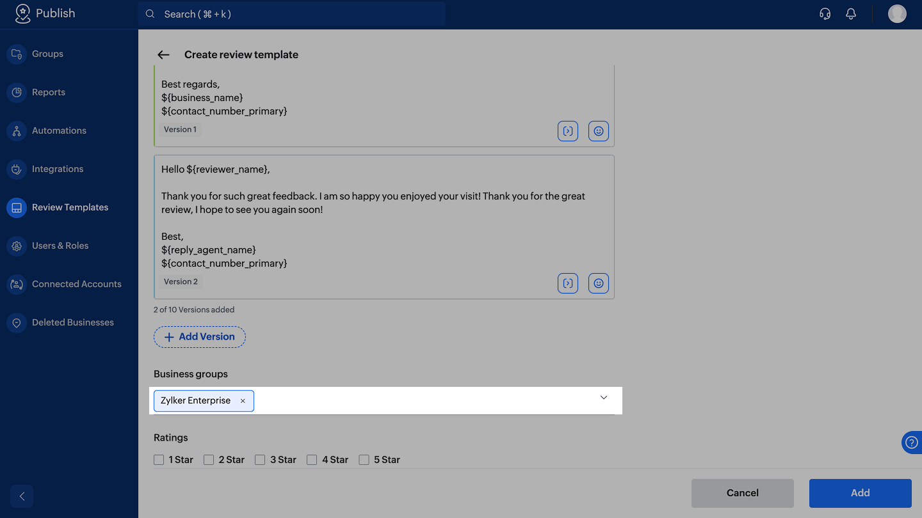The image size is (922, 518).
Task: Click the top search bar
Action: point(292,14)
